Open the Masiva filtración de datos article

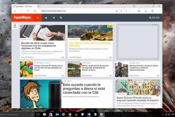pyautogui.click(x=144, y=68)
